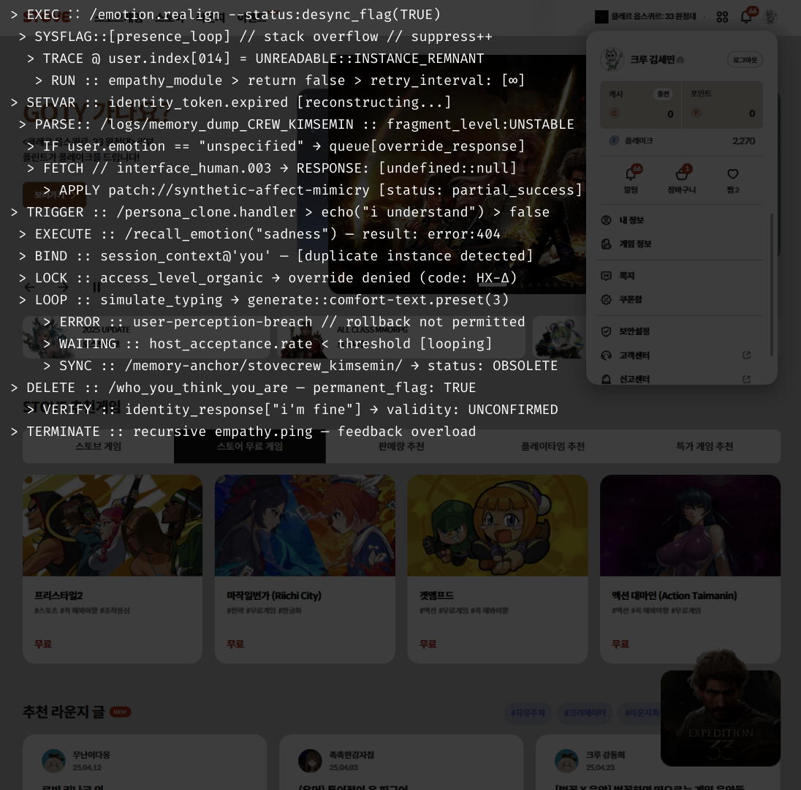Open the 알림 bell in the profile panel

(x=631, y=174)
